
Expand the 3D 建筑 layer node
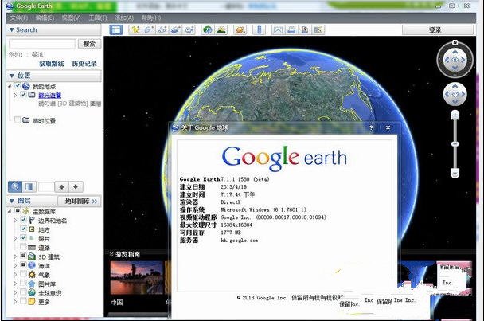coord(15,256)
